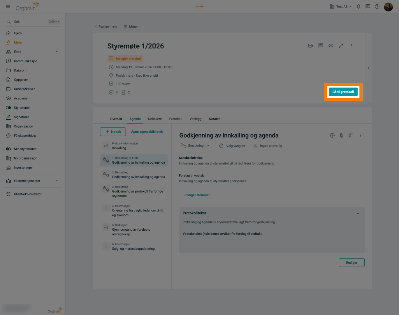This screenshot has height=315, width=399.
Task: Open meeting comments icon in header
Action: click(x=321, y=46)
